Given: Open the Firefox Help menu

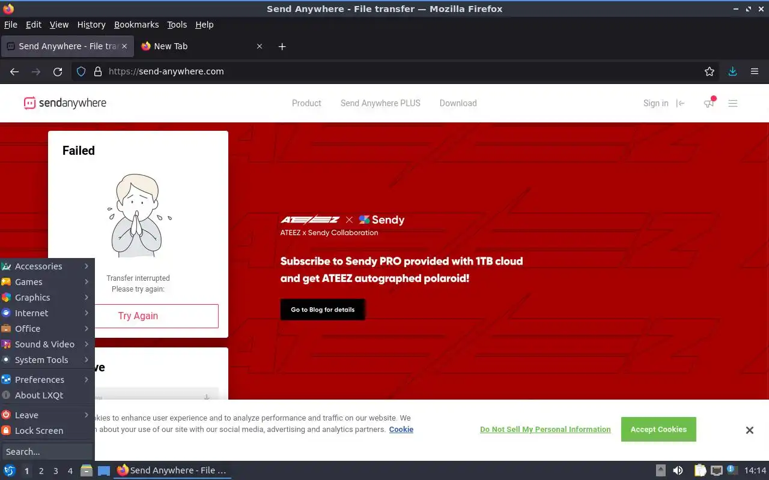Looking at the screenshot, I should pos(204,25).
